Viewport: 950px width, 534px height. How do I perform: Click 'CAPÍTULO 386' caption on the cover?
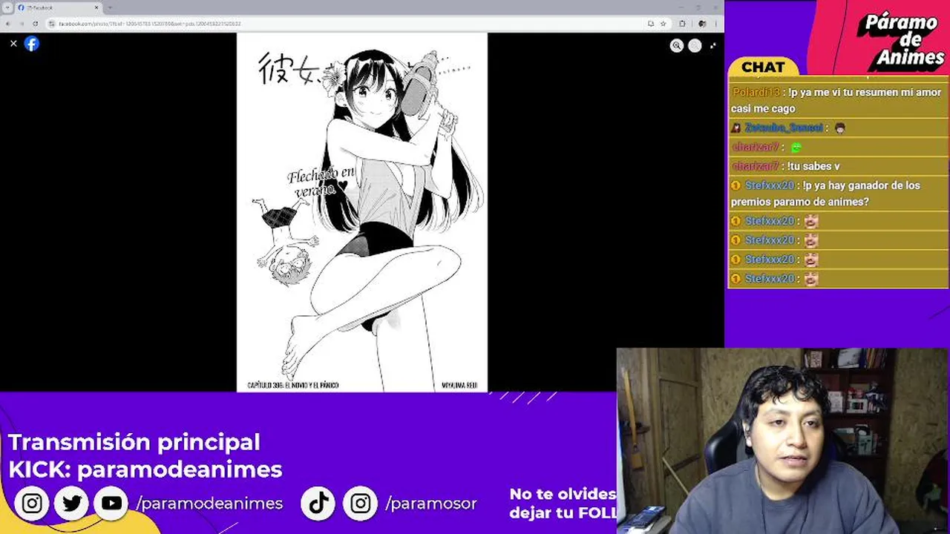click(292, 386)
